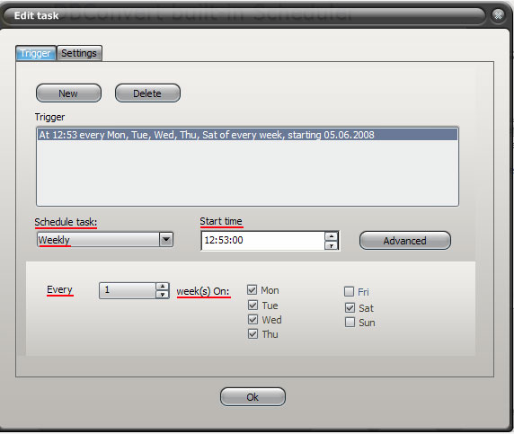514x434 pixels.
Task: Click the Delete trigger button
Action: [x=147, y=93]
